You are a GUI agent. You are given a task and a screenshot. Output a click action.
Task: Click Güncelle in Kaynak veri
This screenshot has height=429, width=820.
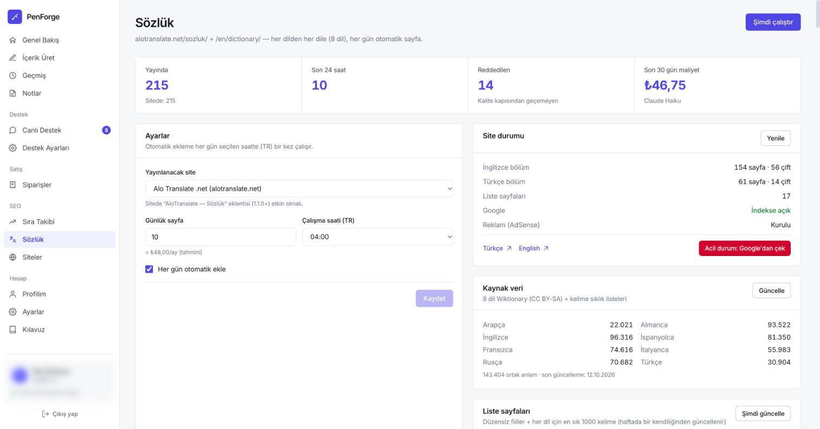pyautogui.click(x=771, y=291)
